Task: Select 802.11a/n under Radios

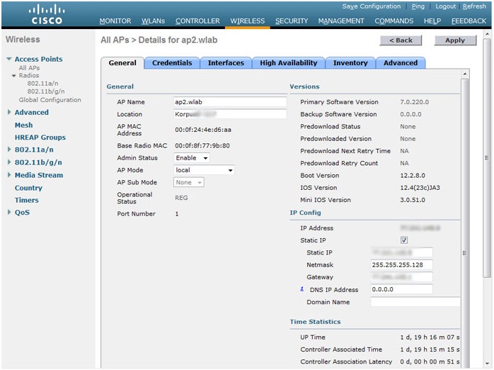Action: click(42, 83)
